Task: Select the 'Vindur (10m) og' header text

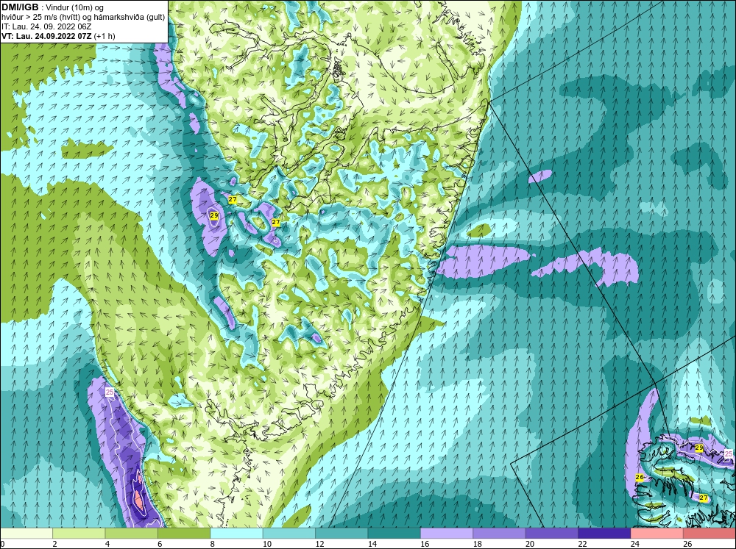Action: [75, 8]
